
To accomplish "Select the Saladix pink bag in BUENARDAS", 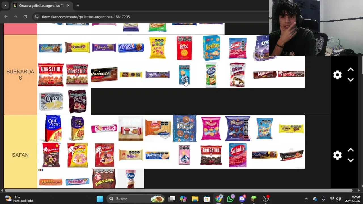I will tap(238, 48).
